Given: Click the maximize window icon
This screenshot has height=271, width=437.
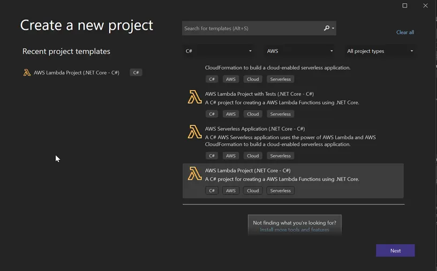Looking at the screenshot, I should [405, 5].
